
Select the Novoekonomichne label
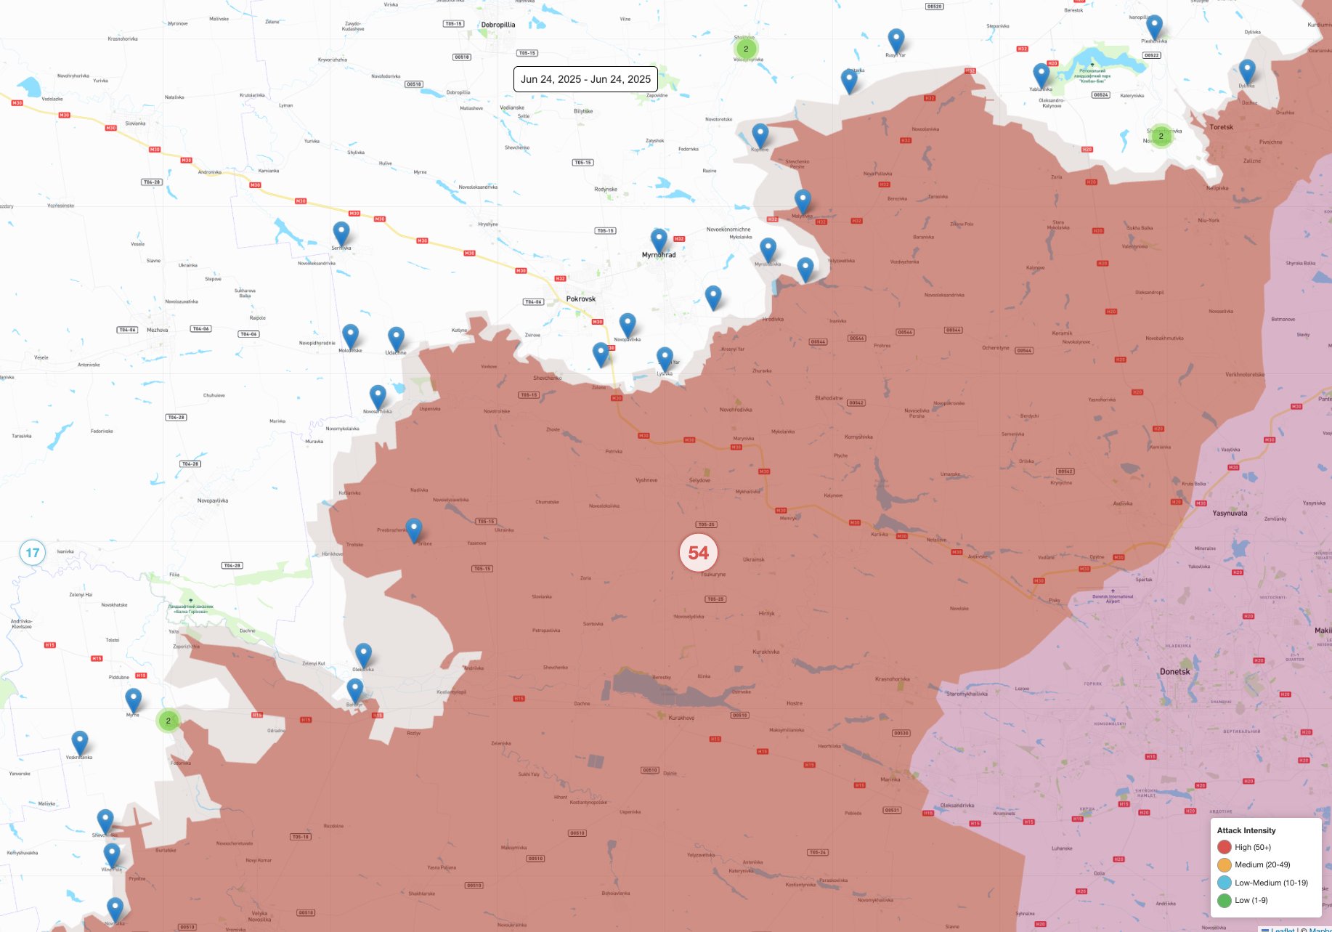click(728, 230)
